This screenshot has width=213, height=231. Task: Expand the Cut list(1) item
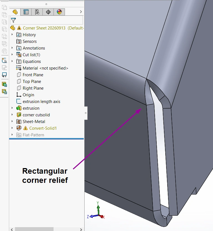tap(12, 55)
